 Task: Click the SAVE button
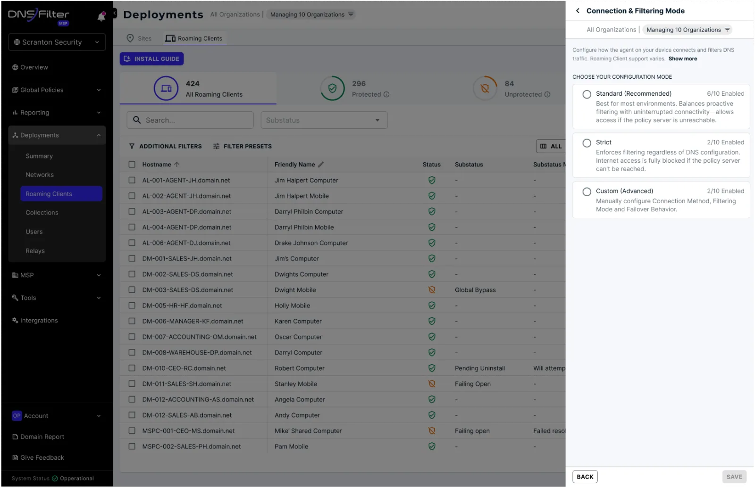coord(734,477)
